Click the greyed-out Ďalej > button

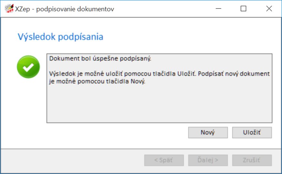coord(208,160)
